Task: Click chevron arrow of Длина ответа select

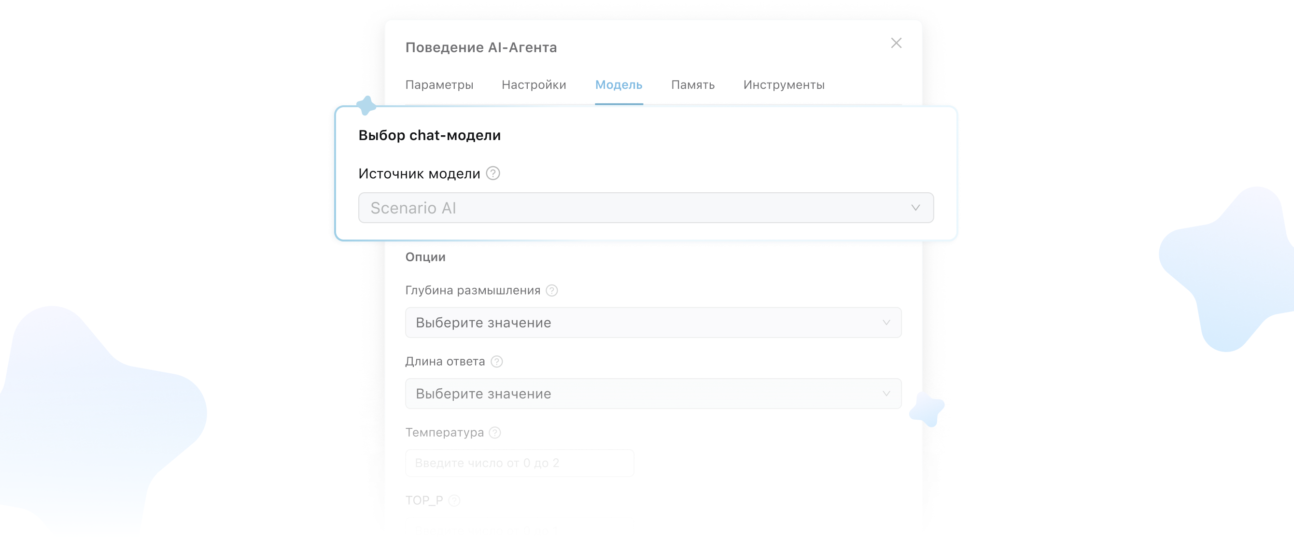Action: click(886, 394)
